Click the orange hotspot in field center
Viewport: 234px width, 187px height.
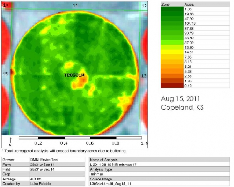(80, 82)
